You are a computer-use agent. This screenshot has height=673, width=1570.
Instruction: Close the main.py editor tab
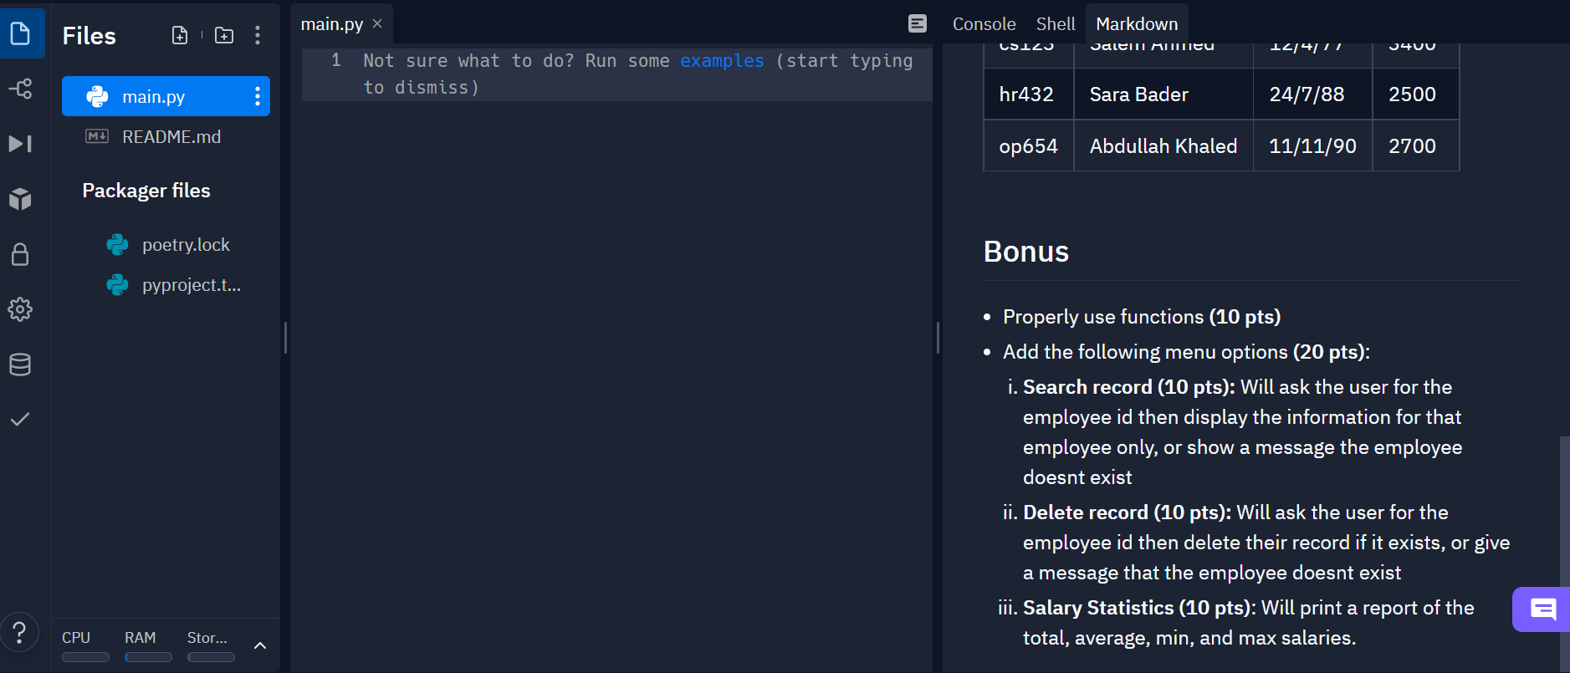point(377,23)
